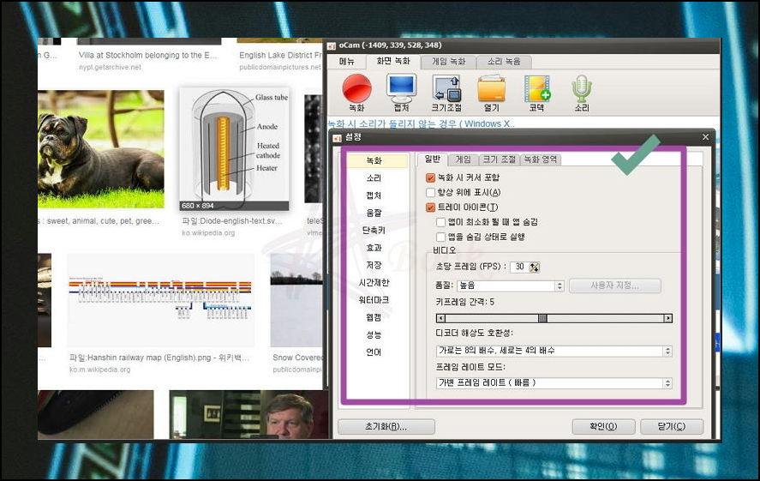This screenshot has height=481, width=760.
Task: Enable 항상 위에 표시(A) checkbox
Action: tap(430, 193)
